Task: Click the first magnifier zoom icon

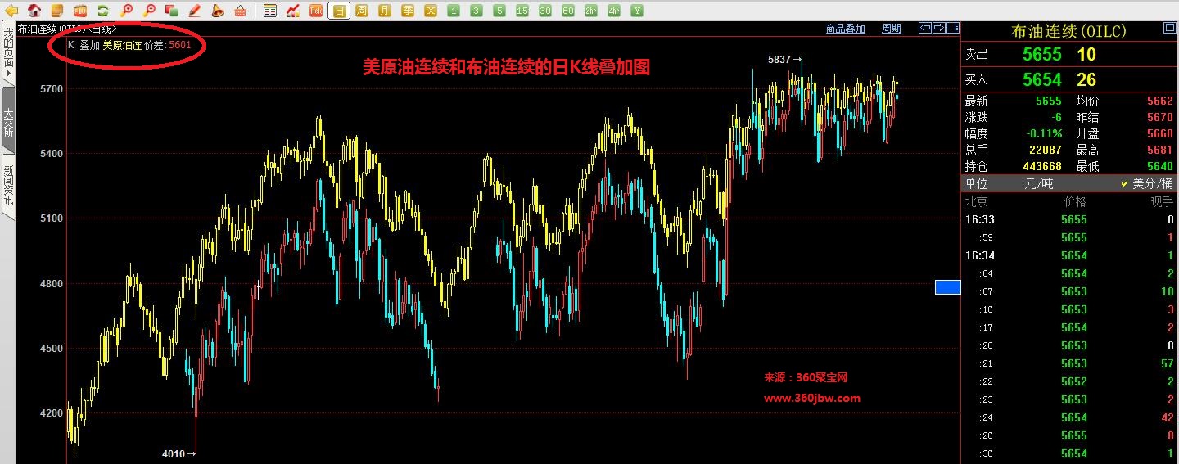Action: tap(126, 11)
